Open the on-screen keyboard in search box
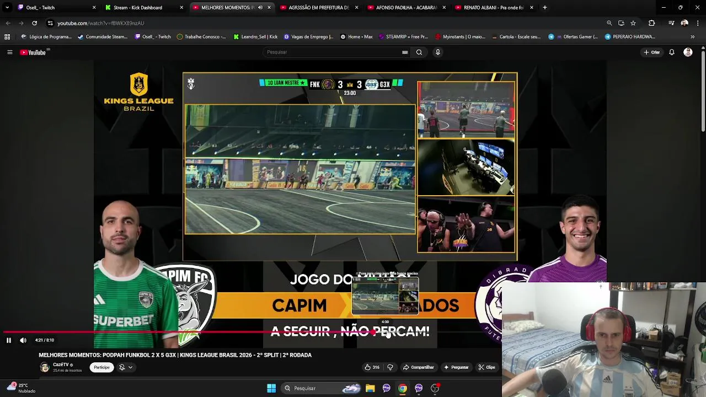The height and width of the screenshot is (397, 706). click(x=405, y=52)
